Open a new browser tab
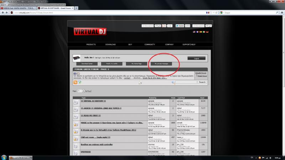The width and height of the screenshot is (285, 160). point(76,8)
